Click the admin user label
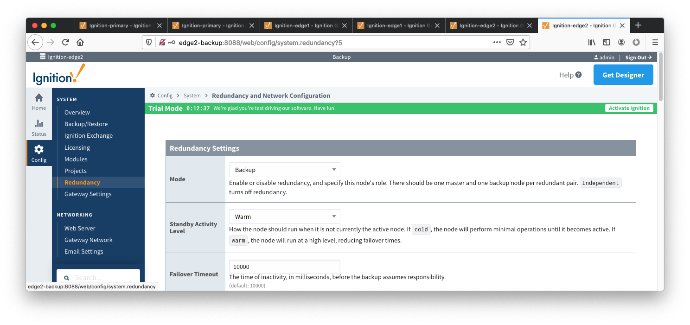 click(x=604, y=57)
